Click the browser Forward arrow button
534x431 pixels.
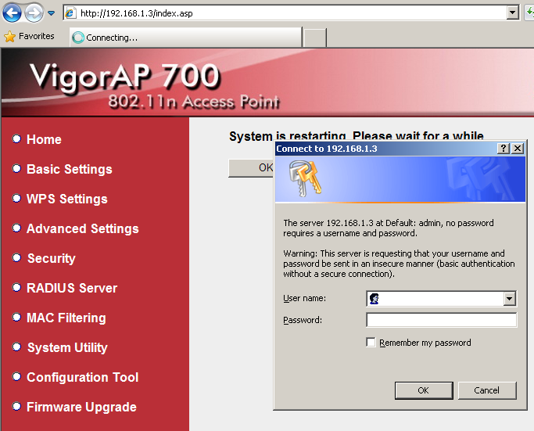pyautogui.click(x=34, y=13)
